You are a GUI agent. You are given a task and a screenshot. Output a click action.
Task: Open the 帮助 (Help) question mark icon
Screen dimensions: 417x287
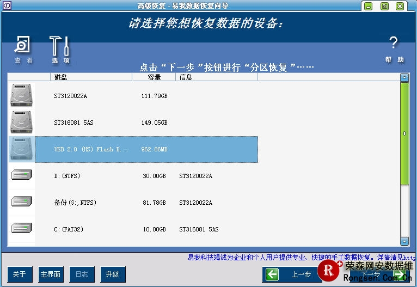394,44
